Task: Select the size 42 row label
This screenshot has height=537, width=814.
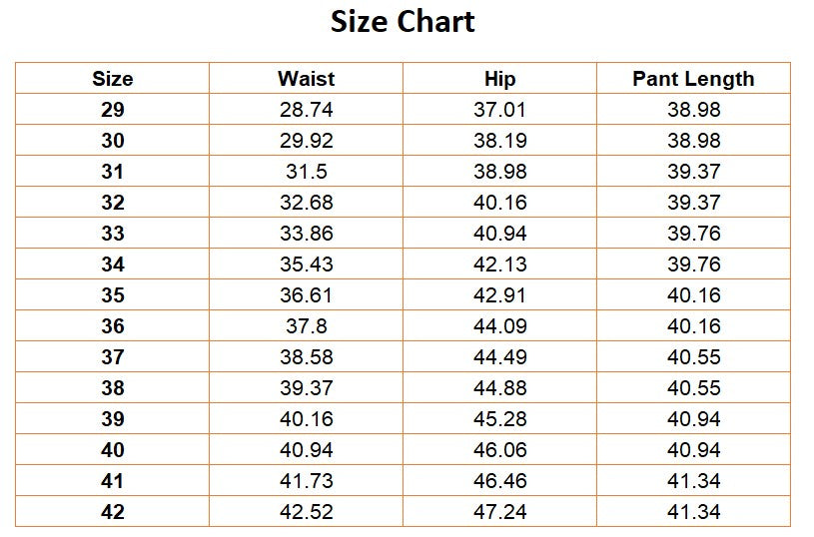Action: click(112, 512)
